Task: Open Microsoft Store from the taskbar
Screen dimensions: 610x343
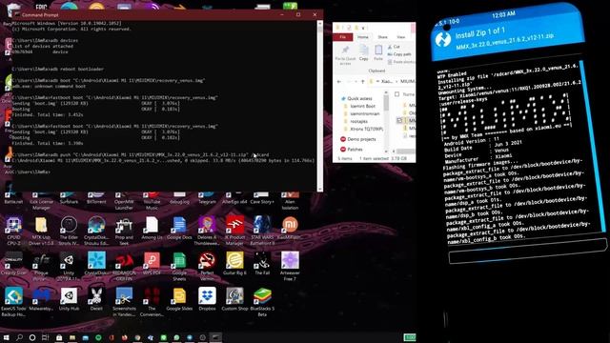Action: 59,337
